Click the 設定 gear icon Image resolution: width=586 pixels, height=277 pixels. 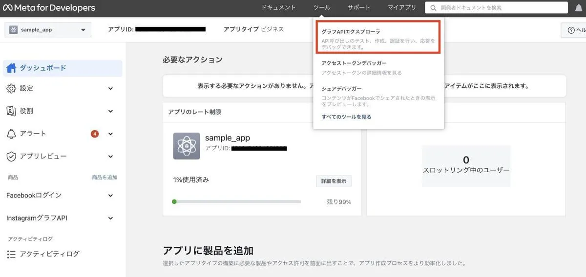(x=12, y=88)
